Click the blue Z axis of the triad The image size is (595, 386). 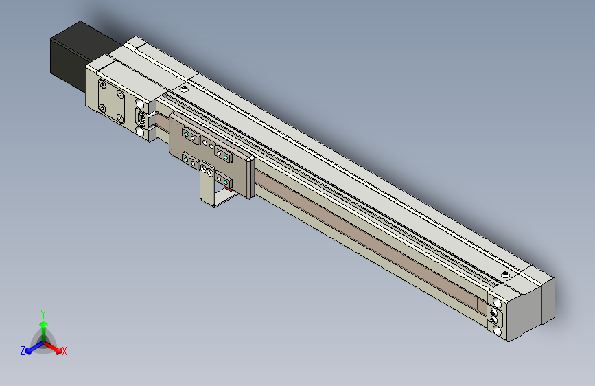[34, 348]
